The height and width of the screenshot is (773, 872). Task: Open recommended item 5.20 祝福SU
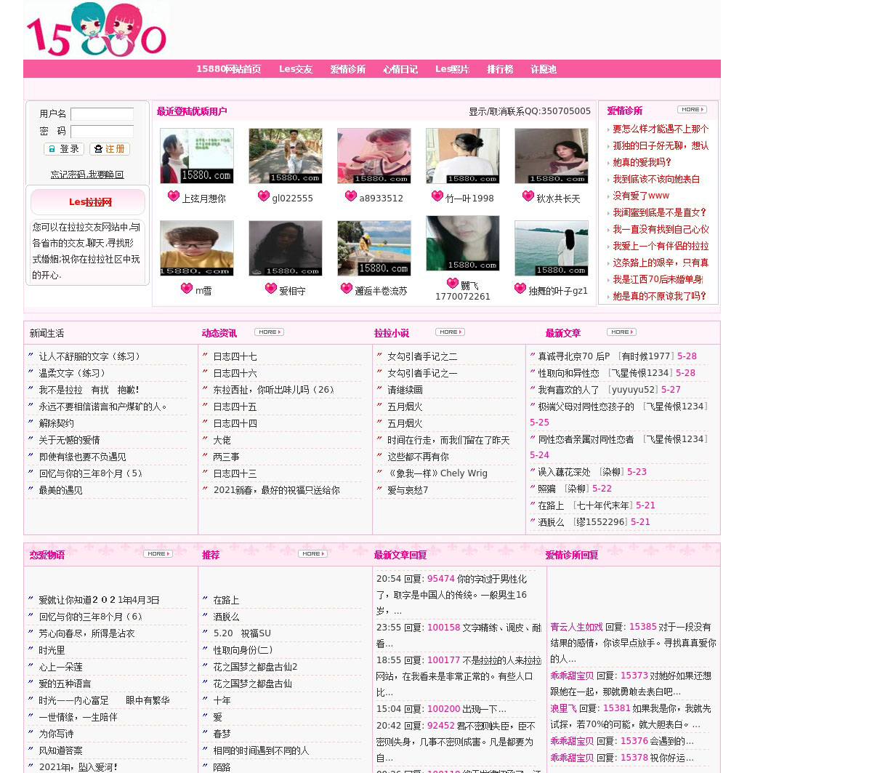[242, 633]
